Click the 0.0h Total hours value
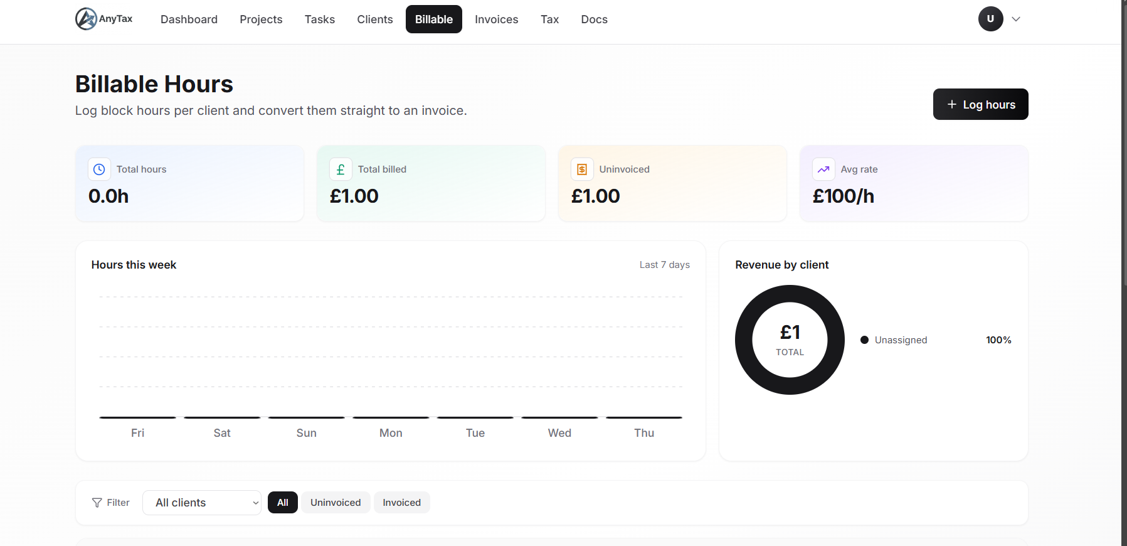Screen dimensions: 1127x546 click(x=108, y=196)
